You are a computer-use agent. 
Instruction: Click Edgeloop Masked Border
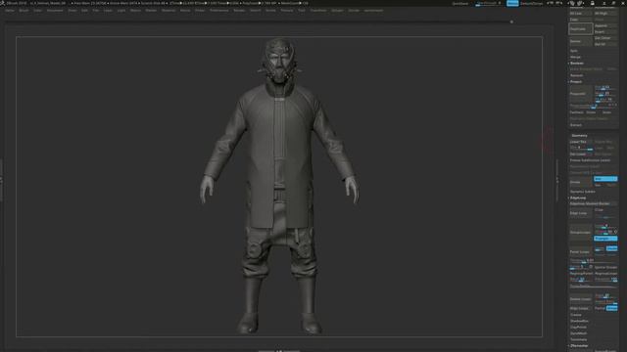tap(593, 204)
